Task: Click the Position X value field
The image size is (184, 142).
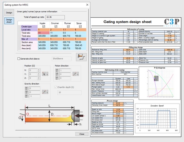Action: [33, 70]
